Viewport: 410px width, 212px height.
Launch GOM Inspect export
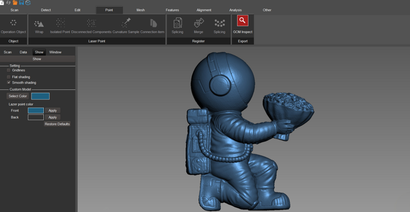coord(243,25)
